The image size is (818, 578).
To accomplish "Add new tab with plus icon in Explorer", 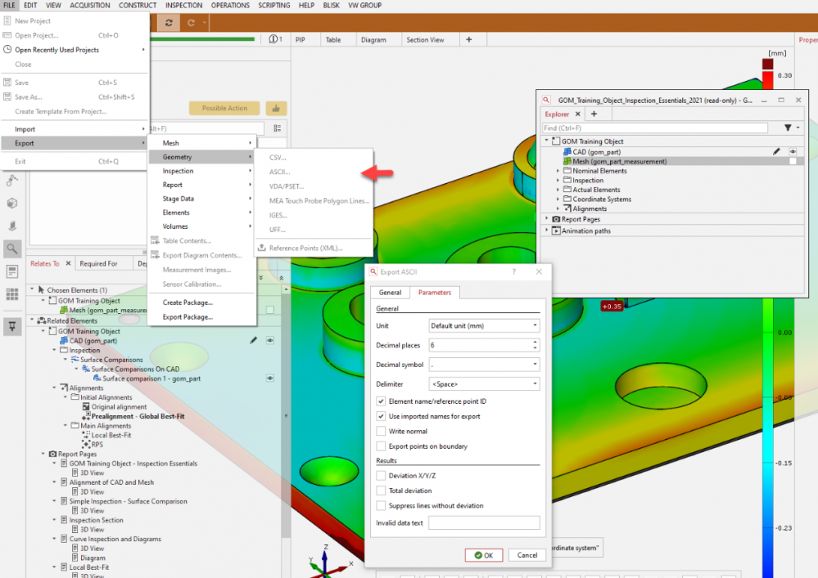I will coord(594,114).
